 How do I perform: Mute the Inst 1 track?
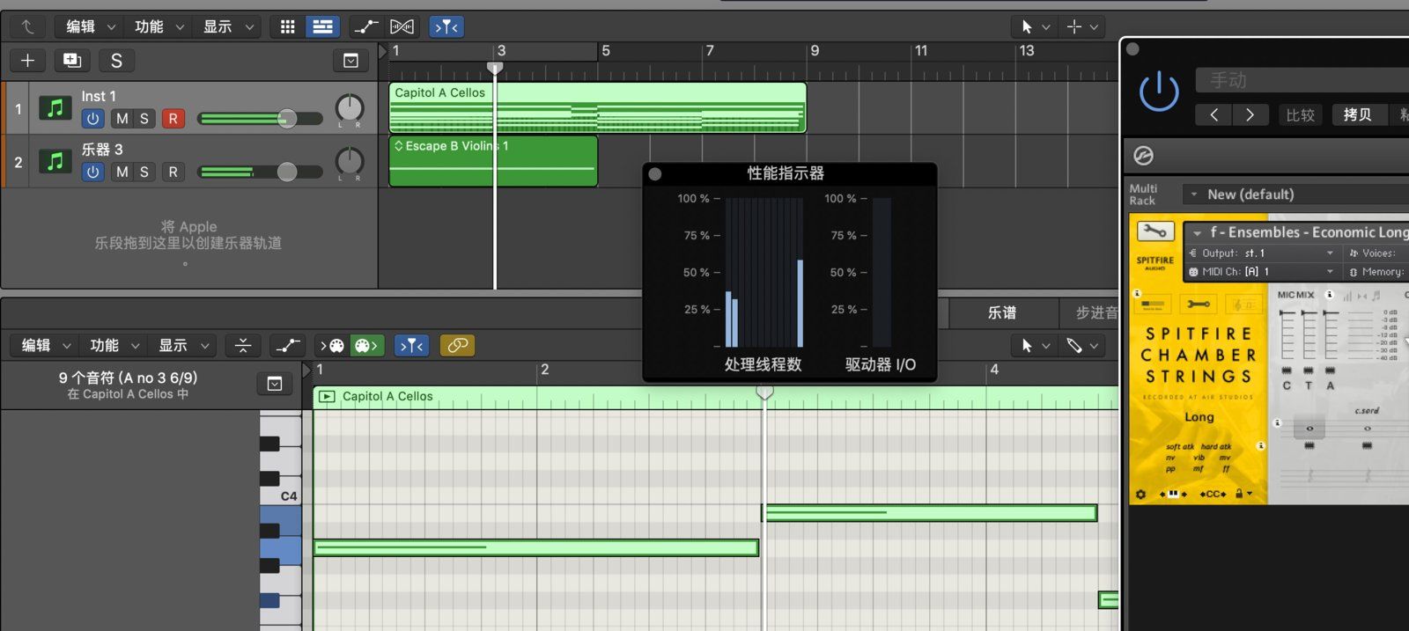(x=122, y=119)
